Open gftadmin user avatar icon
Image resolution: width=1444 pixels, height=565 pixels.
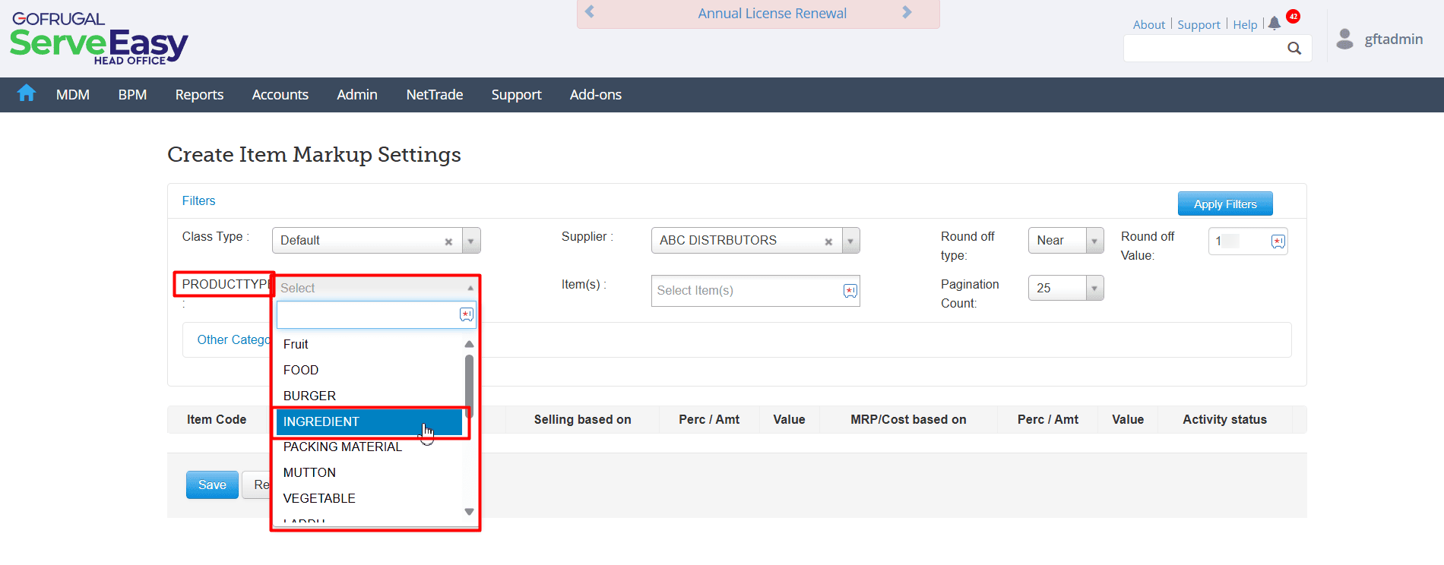tap(1344, 39)
